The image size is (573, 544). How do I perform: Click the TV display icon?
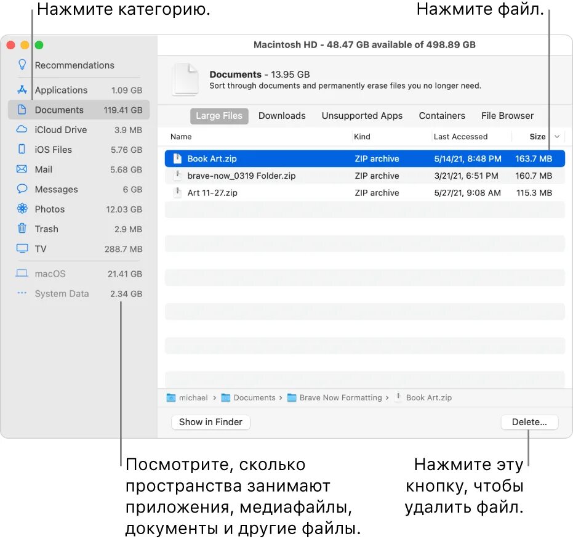(x=22, y=248)
